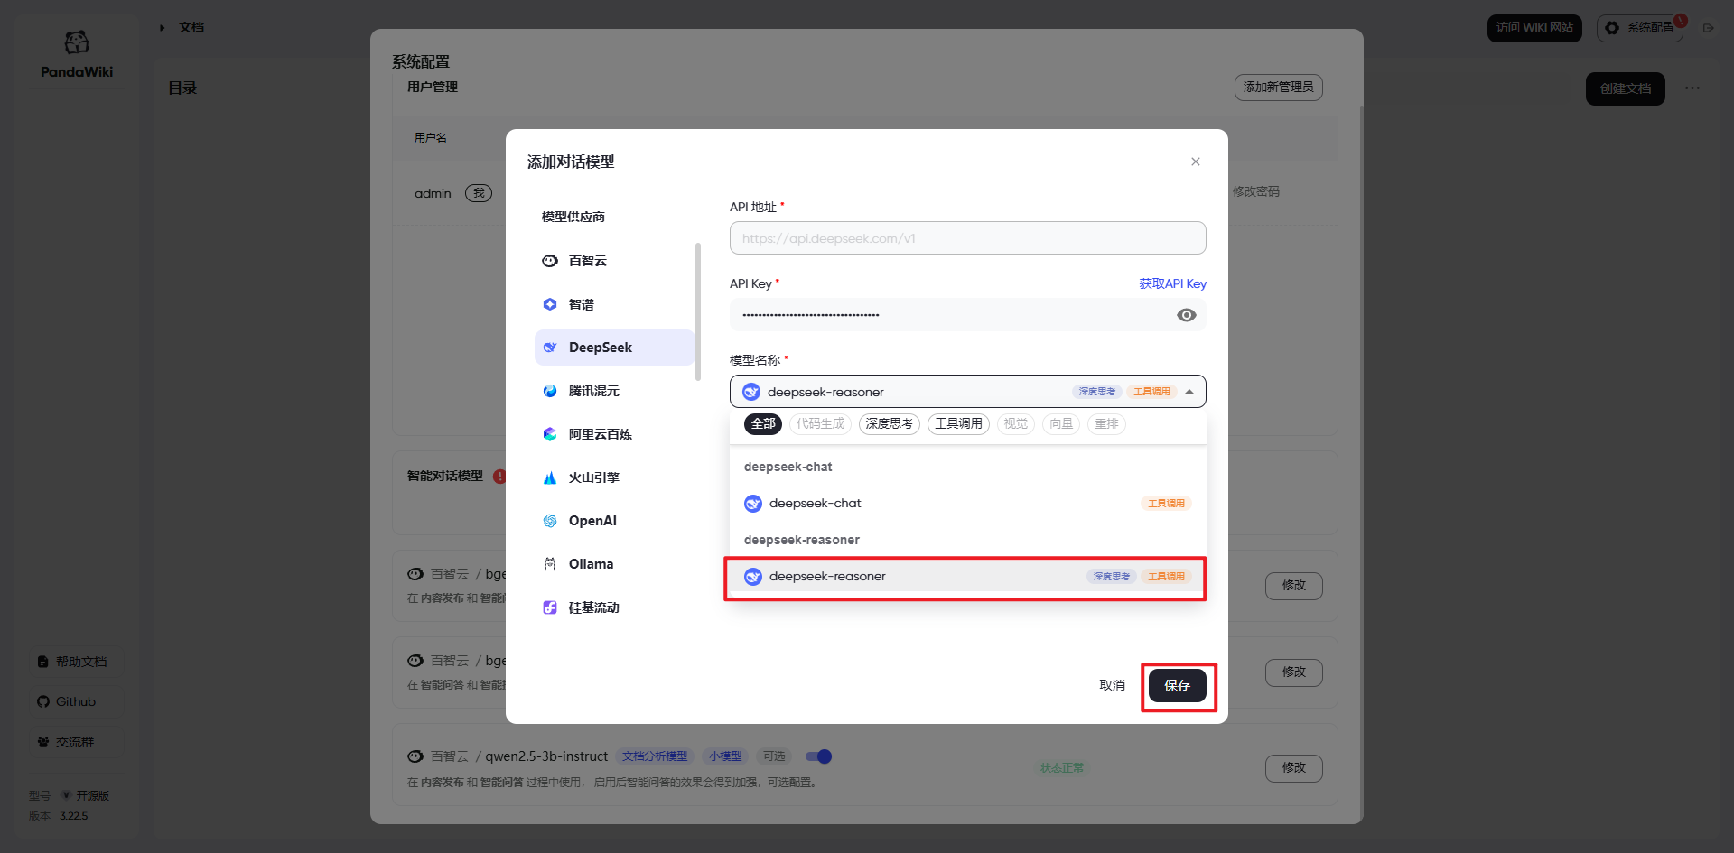Open the 获取API Key link

pos(1172,283)
